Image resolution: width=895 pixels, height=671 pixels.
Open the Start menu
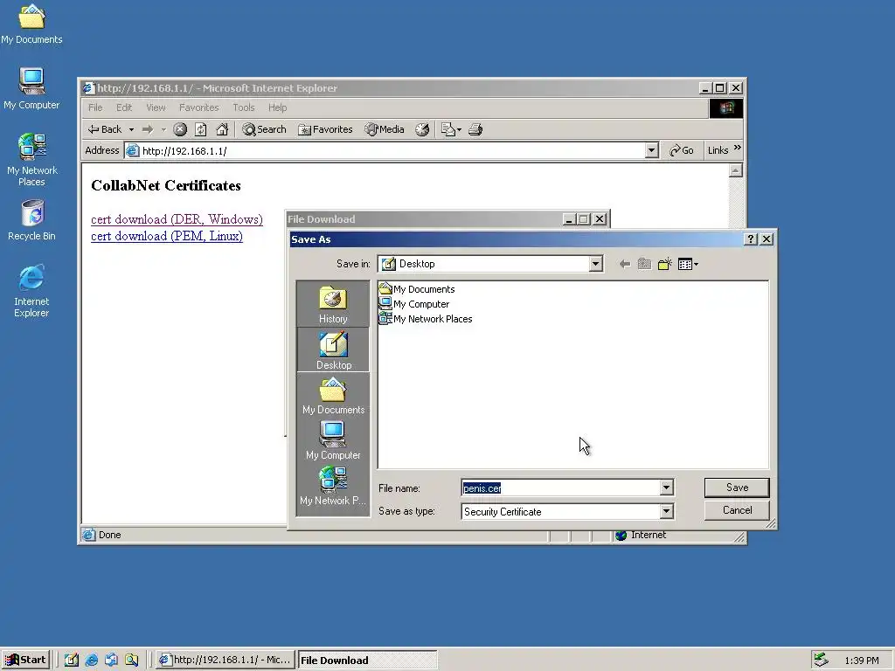point(25,660)
